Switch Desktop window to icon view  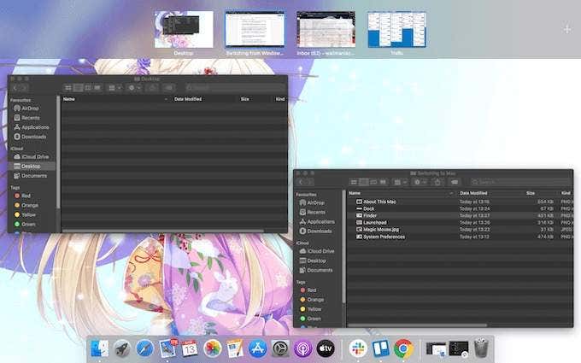pos(68,88)
